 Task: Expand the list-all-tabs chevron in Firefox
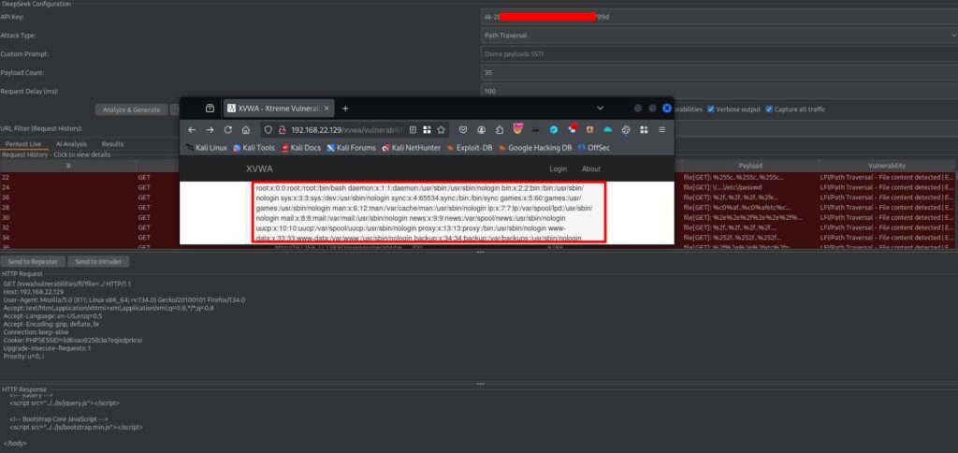pos(600,109)
